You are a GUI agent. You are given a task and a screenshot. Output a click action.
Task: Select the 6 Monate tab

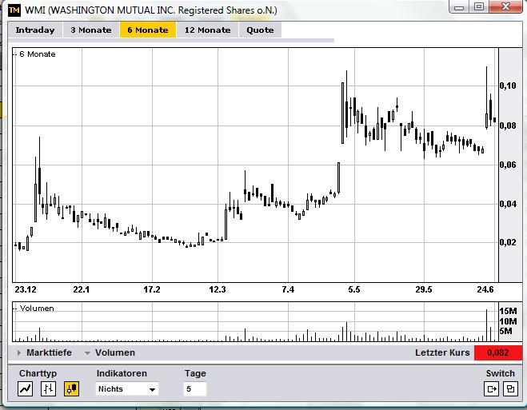(148, 30)
